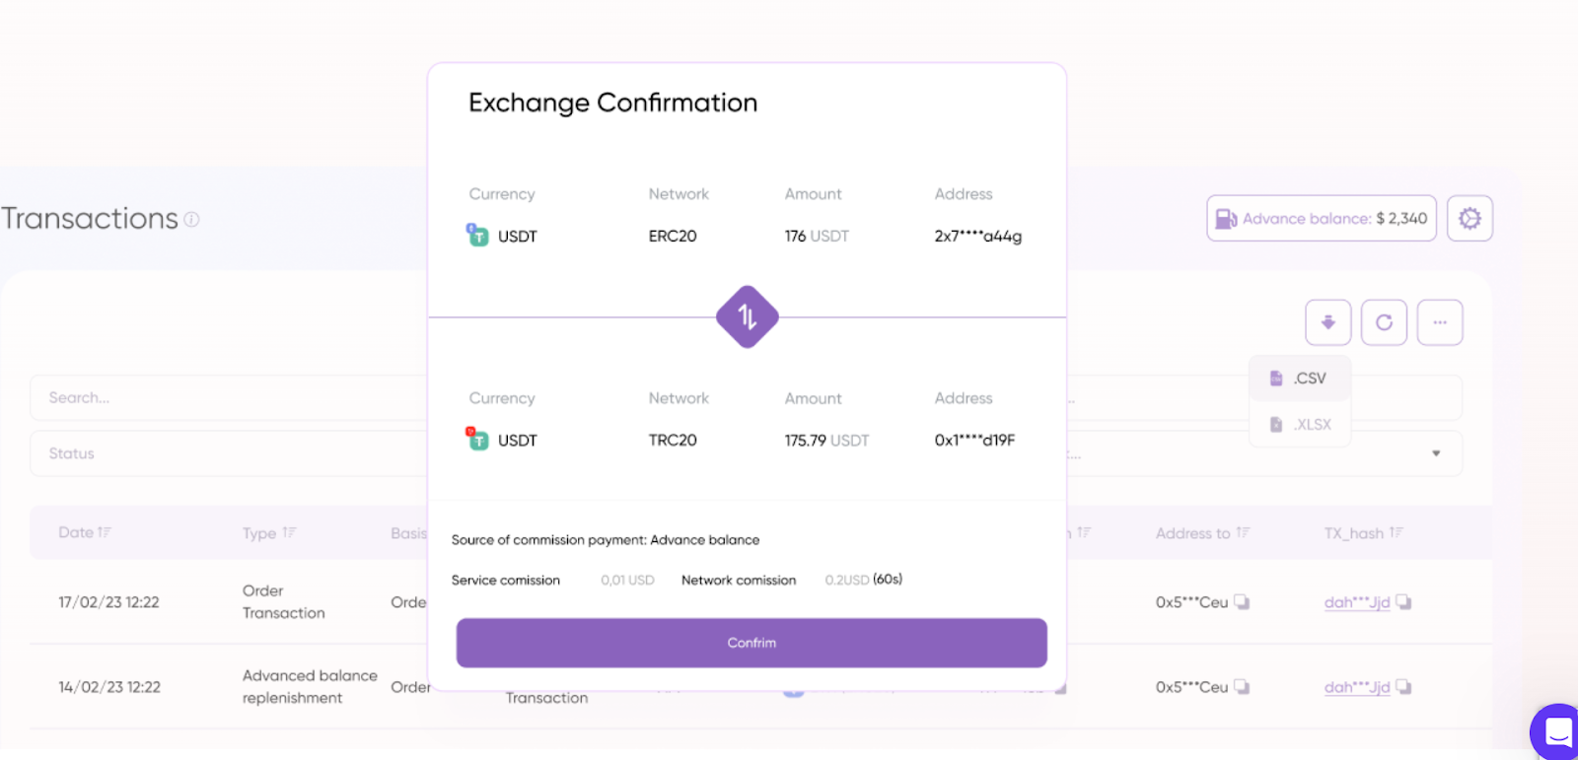Click the swap currencies diamond icon
The width and height of the screenshot is (1578, 760).
coord(747,316)
